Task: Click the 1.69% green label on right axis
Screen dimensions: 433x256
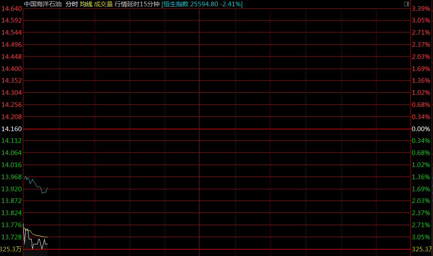Action: (x=421, y=189)
